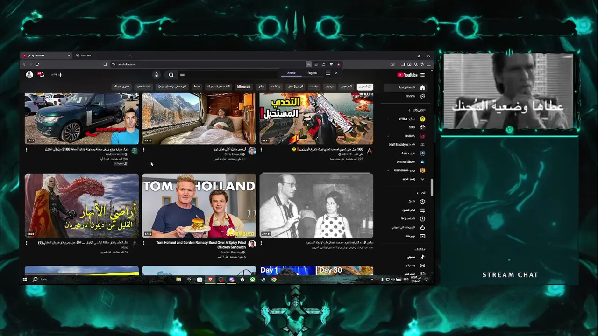Go to the YouTube Home sidebar item
The image size is (598, 336).
coord(406,87)
